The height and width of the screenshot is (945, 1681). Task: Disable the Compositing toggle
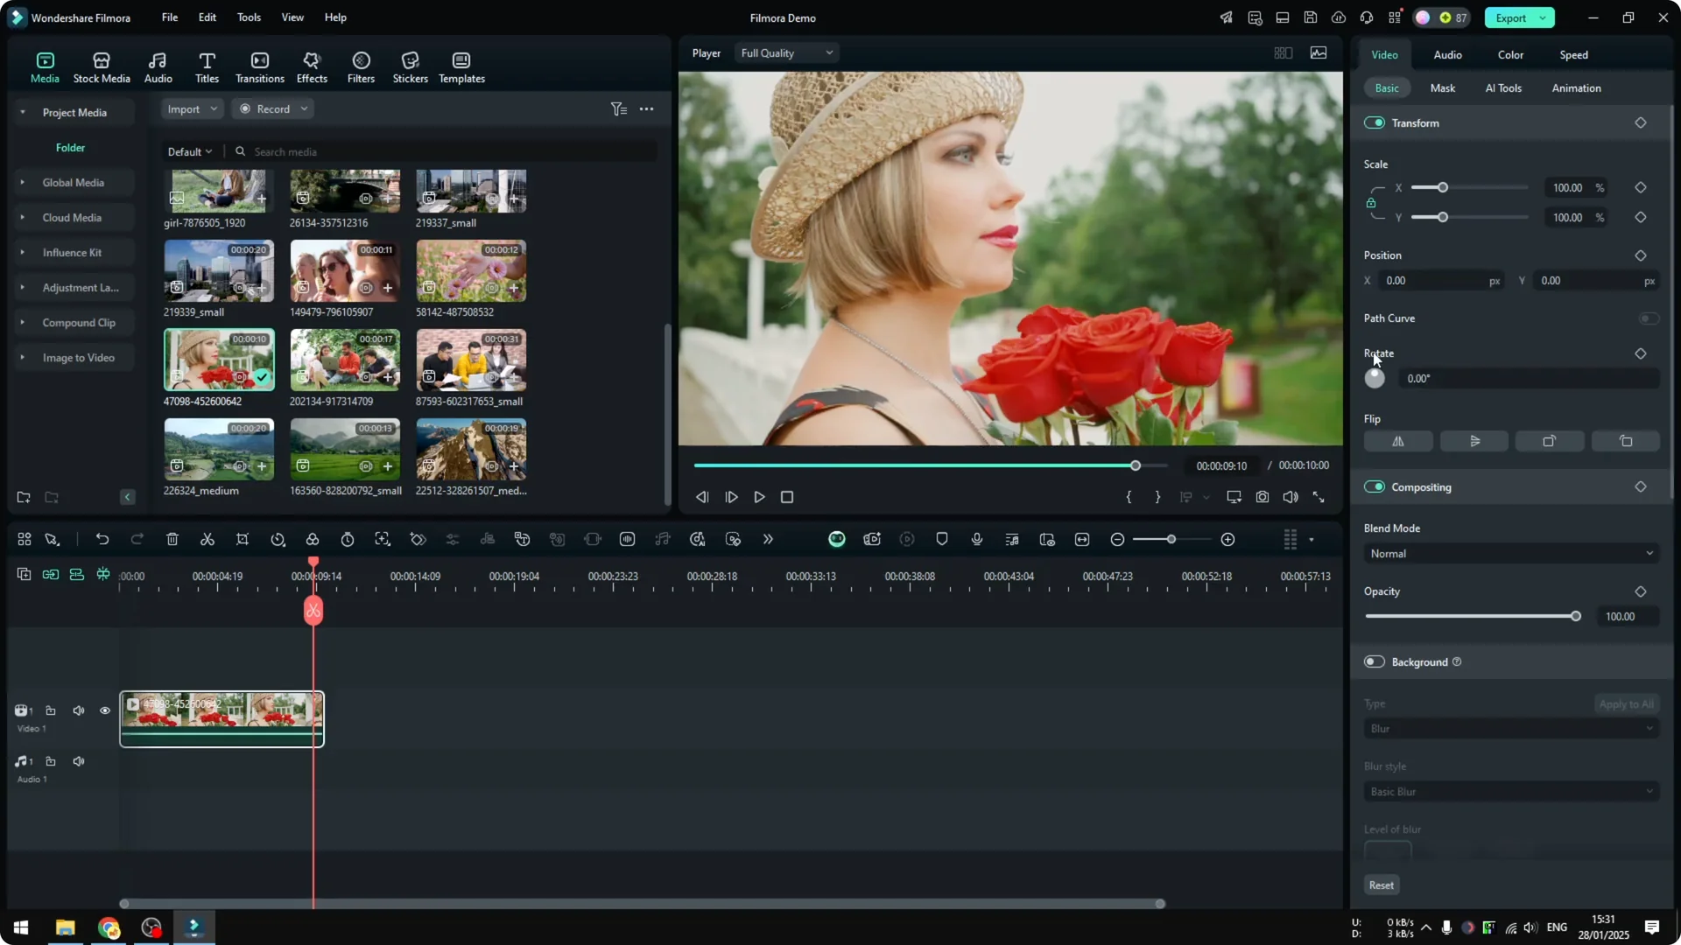click(x=1374, y=486)
